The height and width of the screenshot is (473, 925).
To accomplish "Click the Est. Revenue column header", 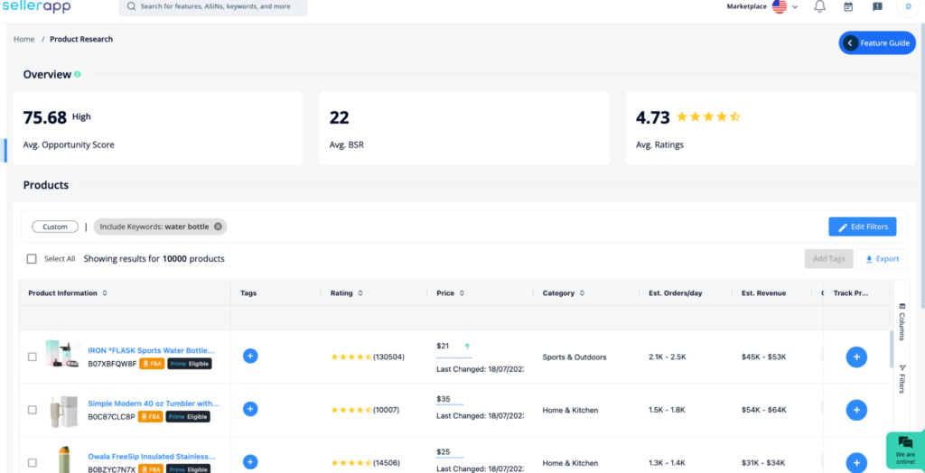I will click(x=763, y=293).
